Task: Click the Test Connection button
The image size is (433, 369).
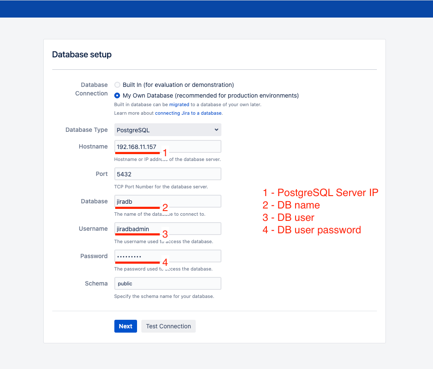Action: (168, 326)
